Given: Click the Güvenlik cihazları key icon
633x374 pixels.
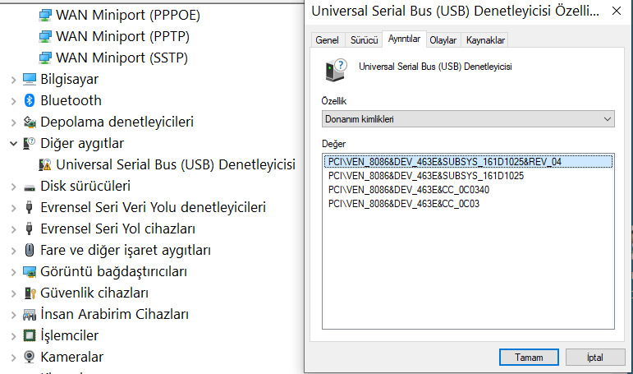Looking at the screenshot, I should [x=30, y=293].
